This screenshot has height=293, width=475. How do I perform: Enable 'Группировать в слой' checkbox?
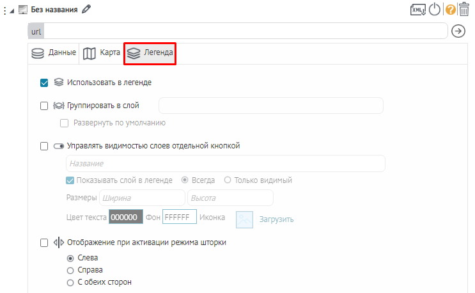(x=44, y=106)
